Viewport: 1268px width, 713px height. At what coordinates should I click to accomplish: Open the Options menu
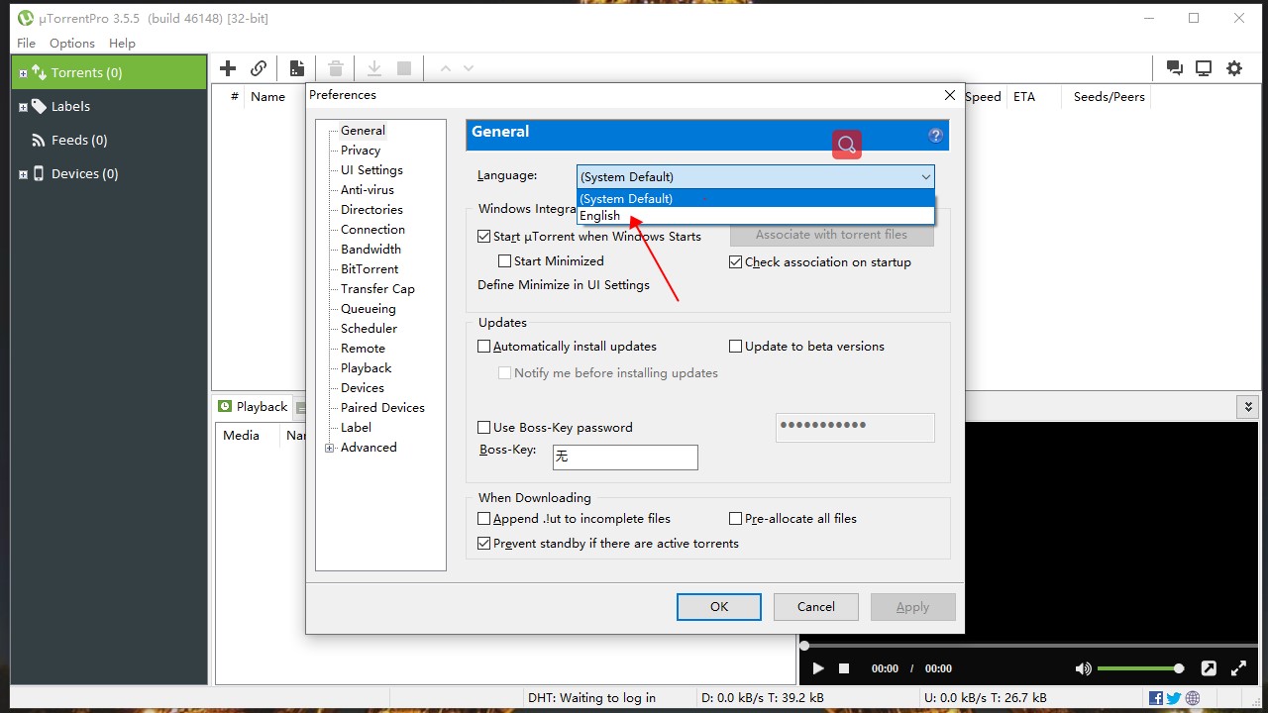tap(72, 44)
